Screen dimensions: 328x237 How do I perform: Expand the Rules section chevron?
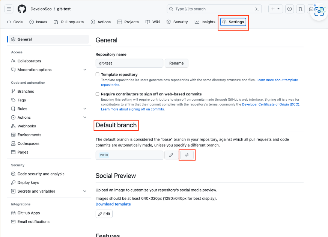click(85, 109)
